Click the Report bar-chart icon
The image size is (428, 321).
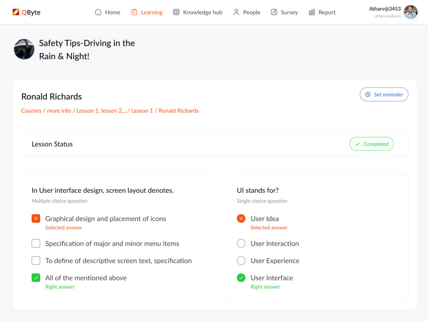point(311,12)
